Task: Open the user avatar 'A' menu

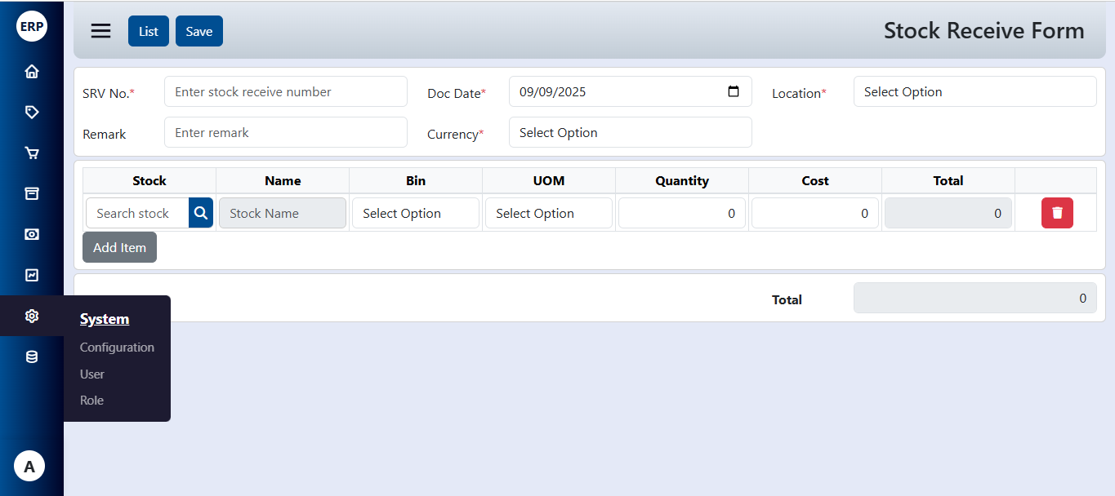Action: 29,467
